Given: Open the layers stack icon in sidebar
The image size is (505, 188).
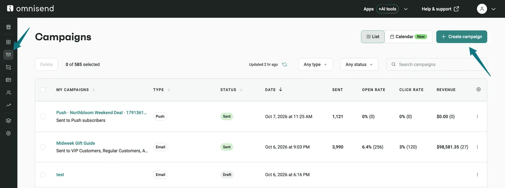Looking at the screenshot, I should (9, 120).
